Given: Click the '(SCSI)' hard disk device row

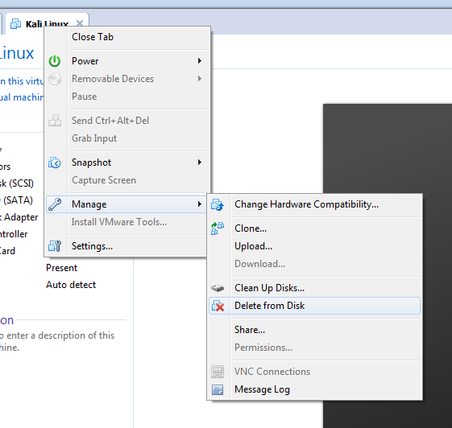Looking at the screenshot, I should click(17, 183).
